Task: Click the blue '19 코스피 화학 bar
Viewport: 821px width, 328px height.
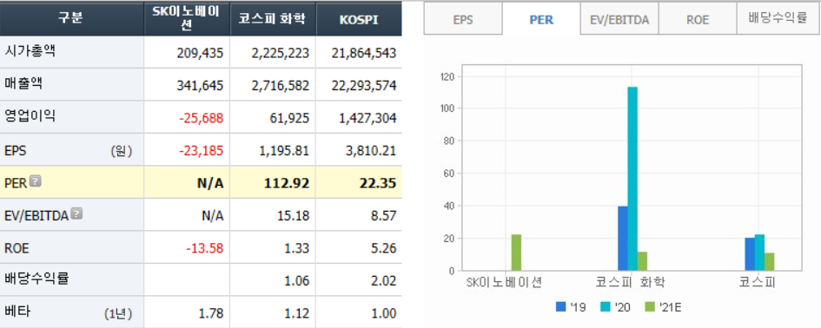Action: tap(623, 238)
